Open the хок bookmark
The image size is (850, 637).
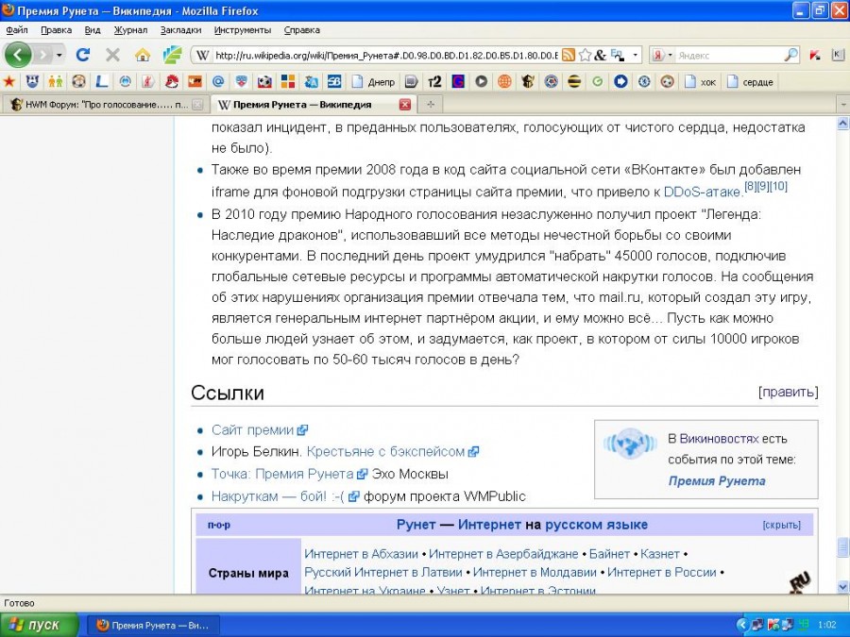[700, 82]
